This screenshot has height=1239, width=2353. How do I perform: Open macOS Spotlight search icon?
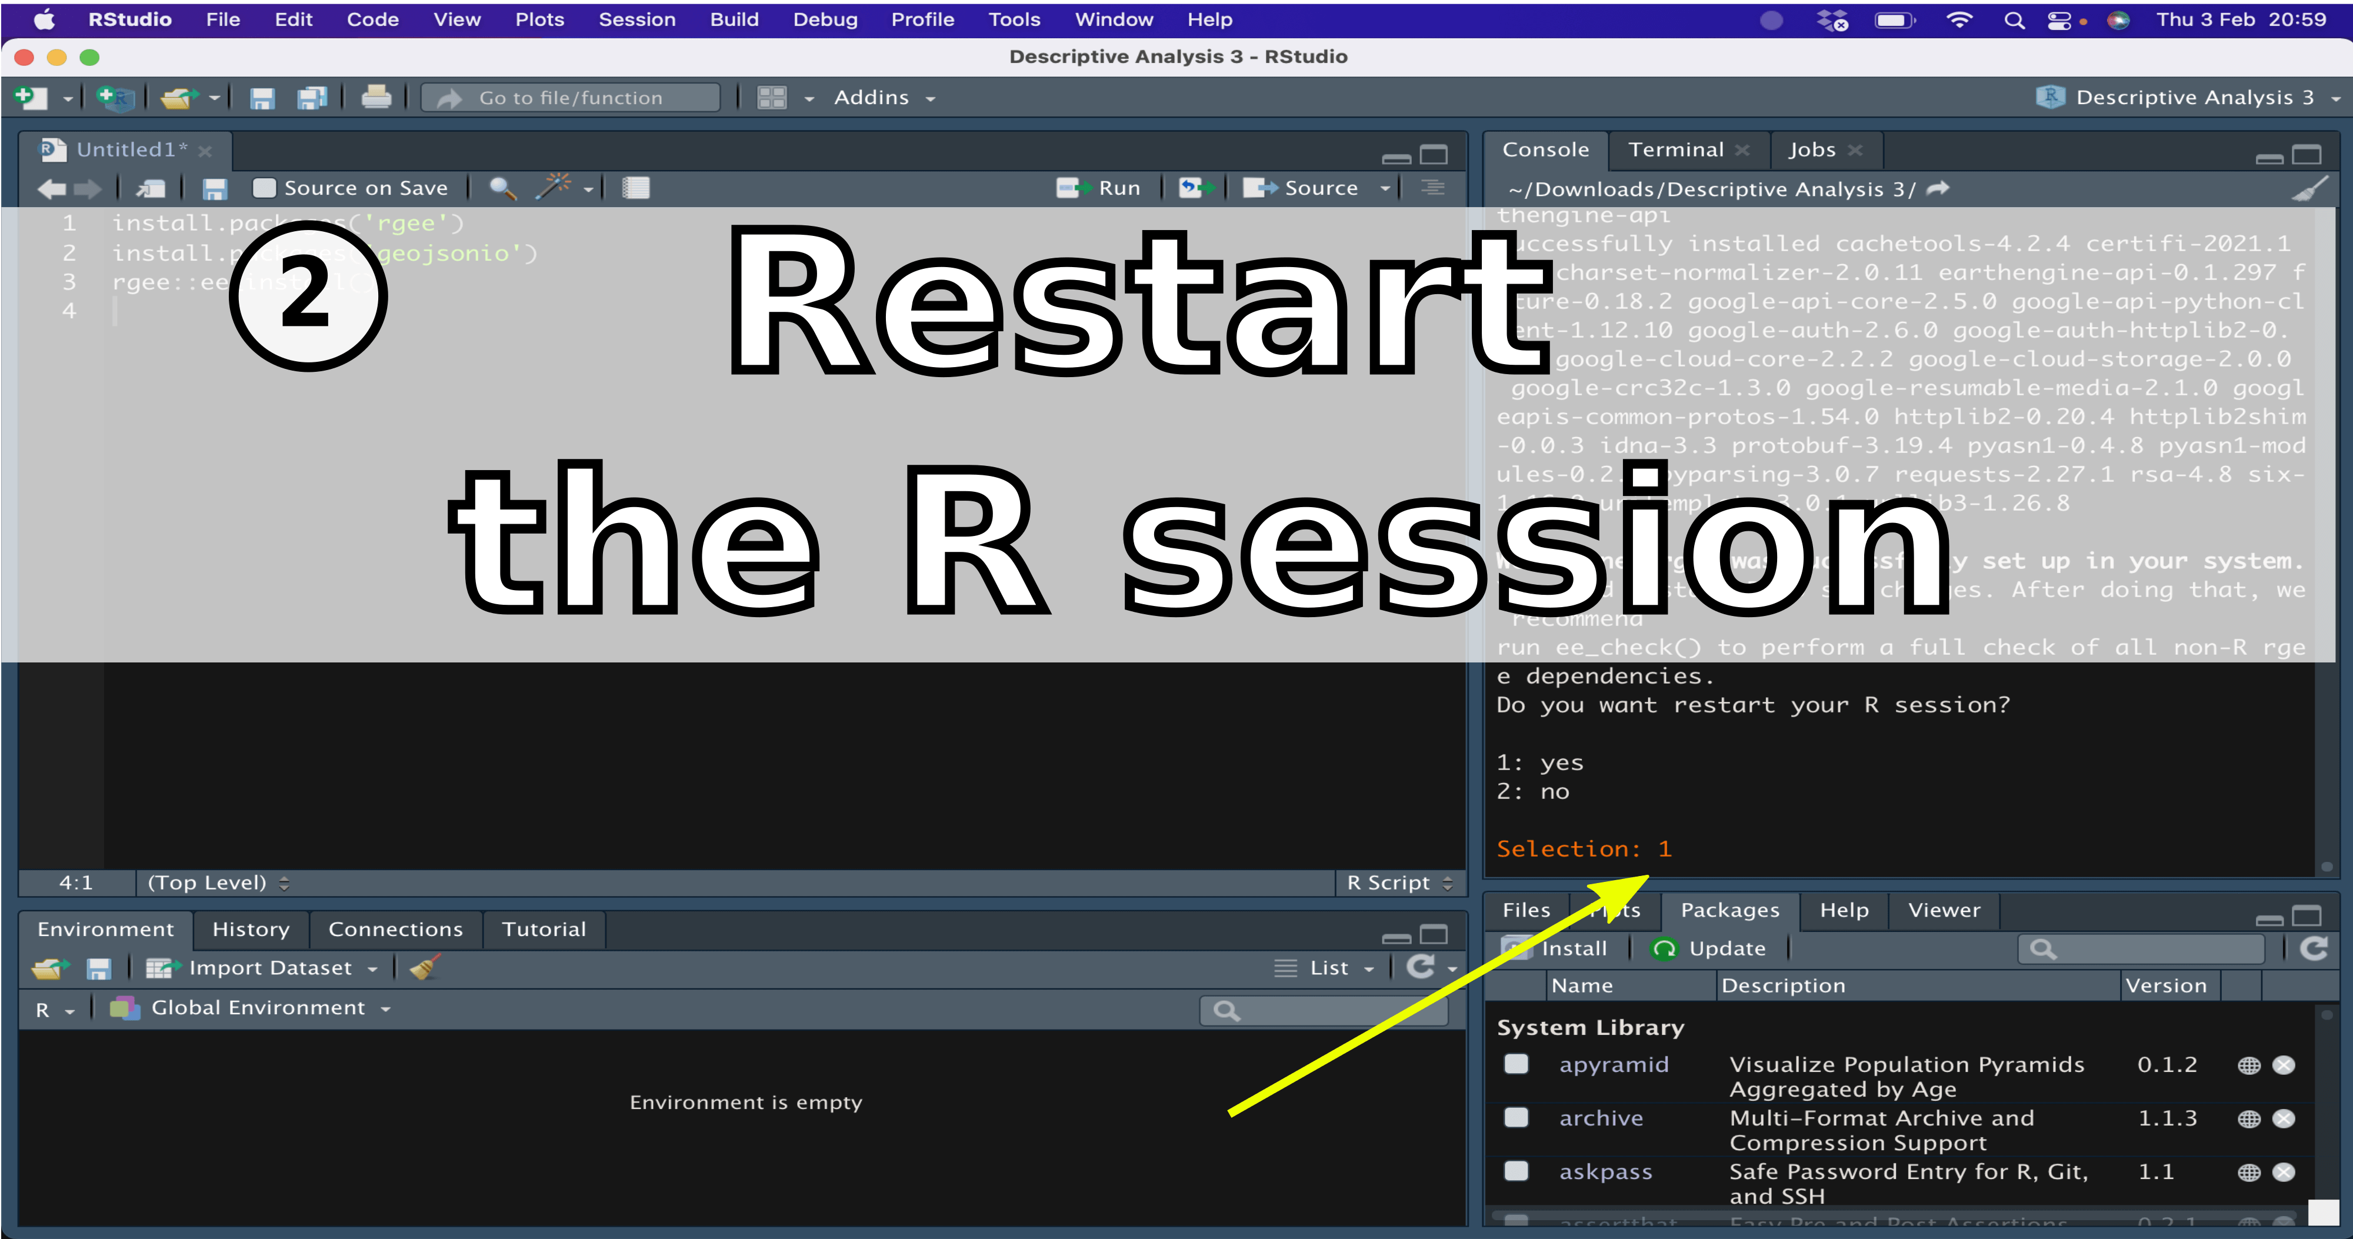click(x=2014, y=20)
